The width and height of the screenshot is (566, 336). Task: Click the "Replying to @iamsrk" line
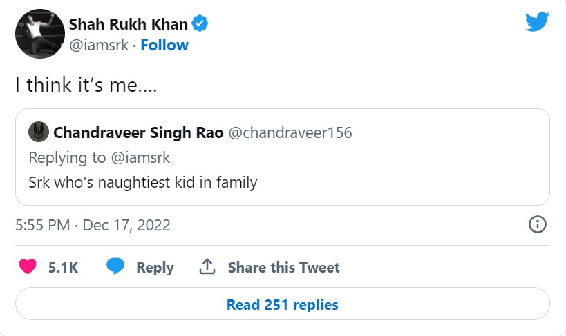tap(99, 157)
